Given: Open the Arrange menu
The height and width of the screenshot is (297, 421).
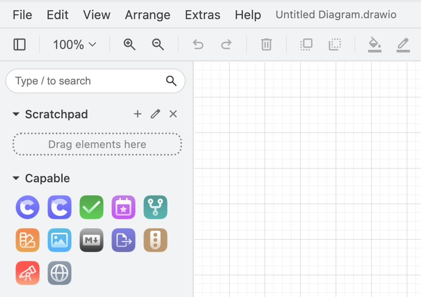Looking at the screenshot, I should tap(148, 15).
